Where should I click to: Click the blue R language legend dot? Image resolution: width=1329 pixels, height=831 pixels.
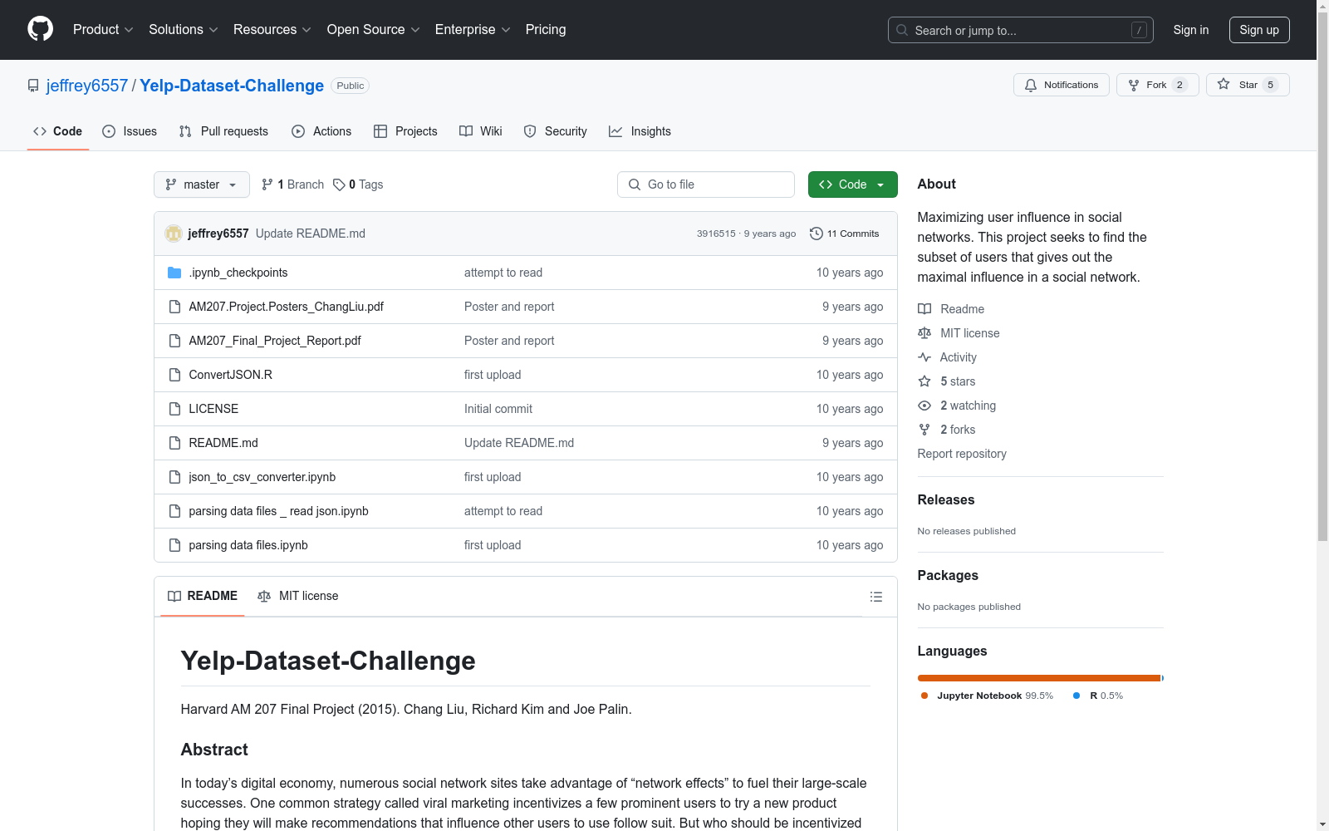click(x=1076, y=696)
